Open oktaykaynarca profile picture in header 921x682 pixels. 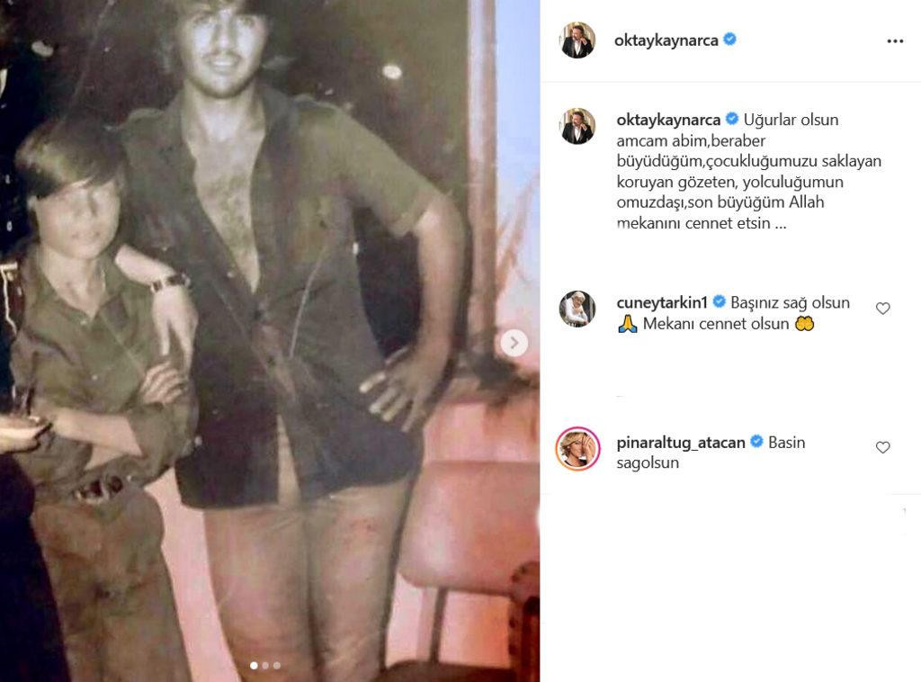578,40
